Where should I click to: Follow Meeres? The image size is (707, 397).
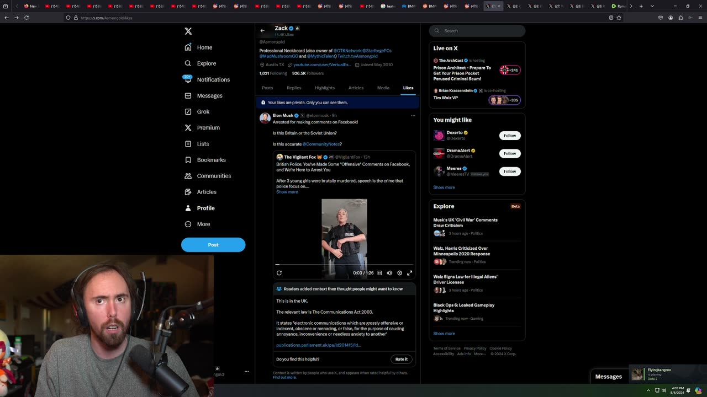click(x=510, y=171)
